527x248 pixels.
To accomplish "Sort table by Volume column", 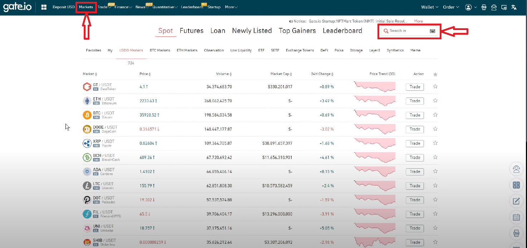I will point(224,74).
